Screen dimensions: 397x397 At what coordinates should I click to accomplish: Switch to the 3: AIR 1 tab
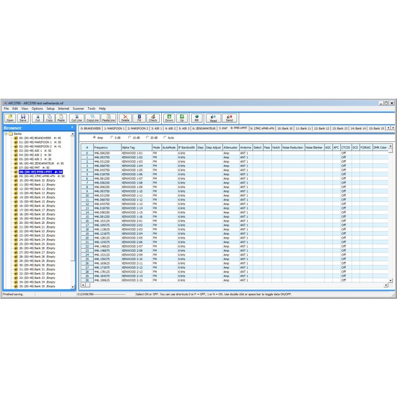(x=156, y=129)
